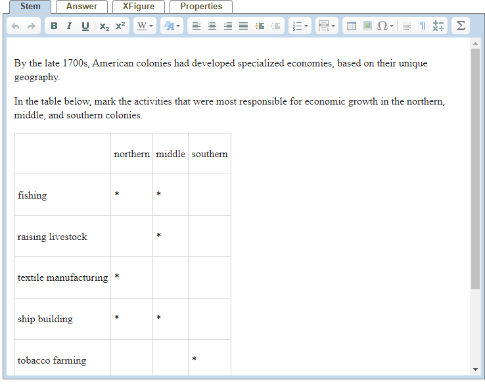
Task: Decrease paragraph indent
Action: coord(275,26)
